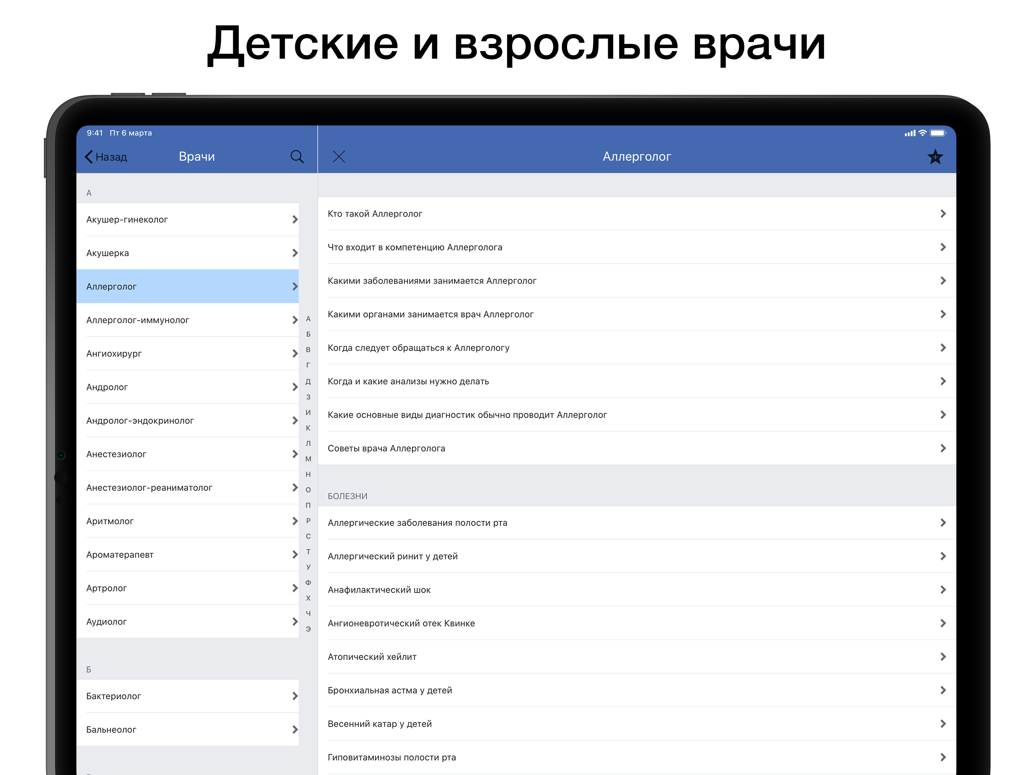Tap the Аллерголог header title
The width and height of the screenshot is (1034, 775).
pyautogui.click(x=637, y=157)
